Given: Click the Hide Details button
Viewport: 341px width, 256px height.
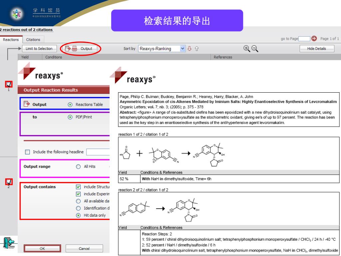Looking at the screenshot, I should point(317,49).
